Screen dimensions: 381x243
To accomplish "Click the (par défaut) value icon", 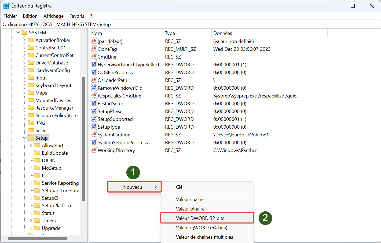I will (94, 41).
